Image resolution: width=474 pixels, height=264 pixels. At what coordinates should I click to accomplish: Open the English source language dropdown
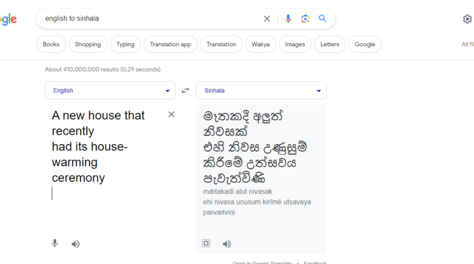[x=110, y=91]
